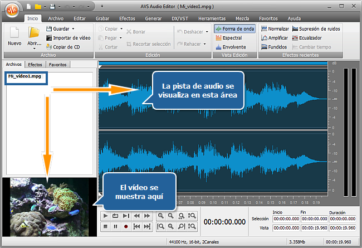
Task: Click Guardar in the Archivo group
Action: click(58, 28)
